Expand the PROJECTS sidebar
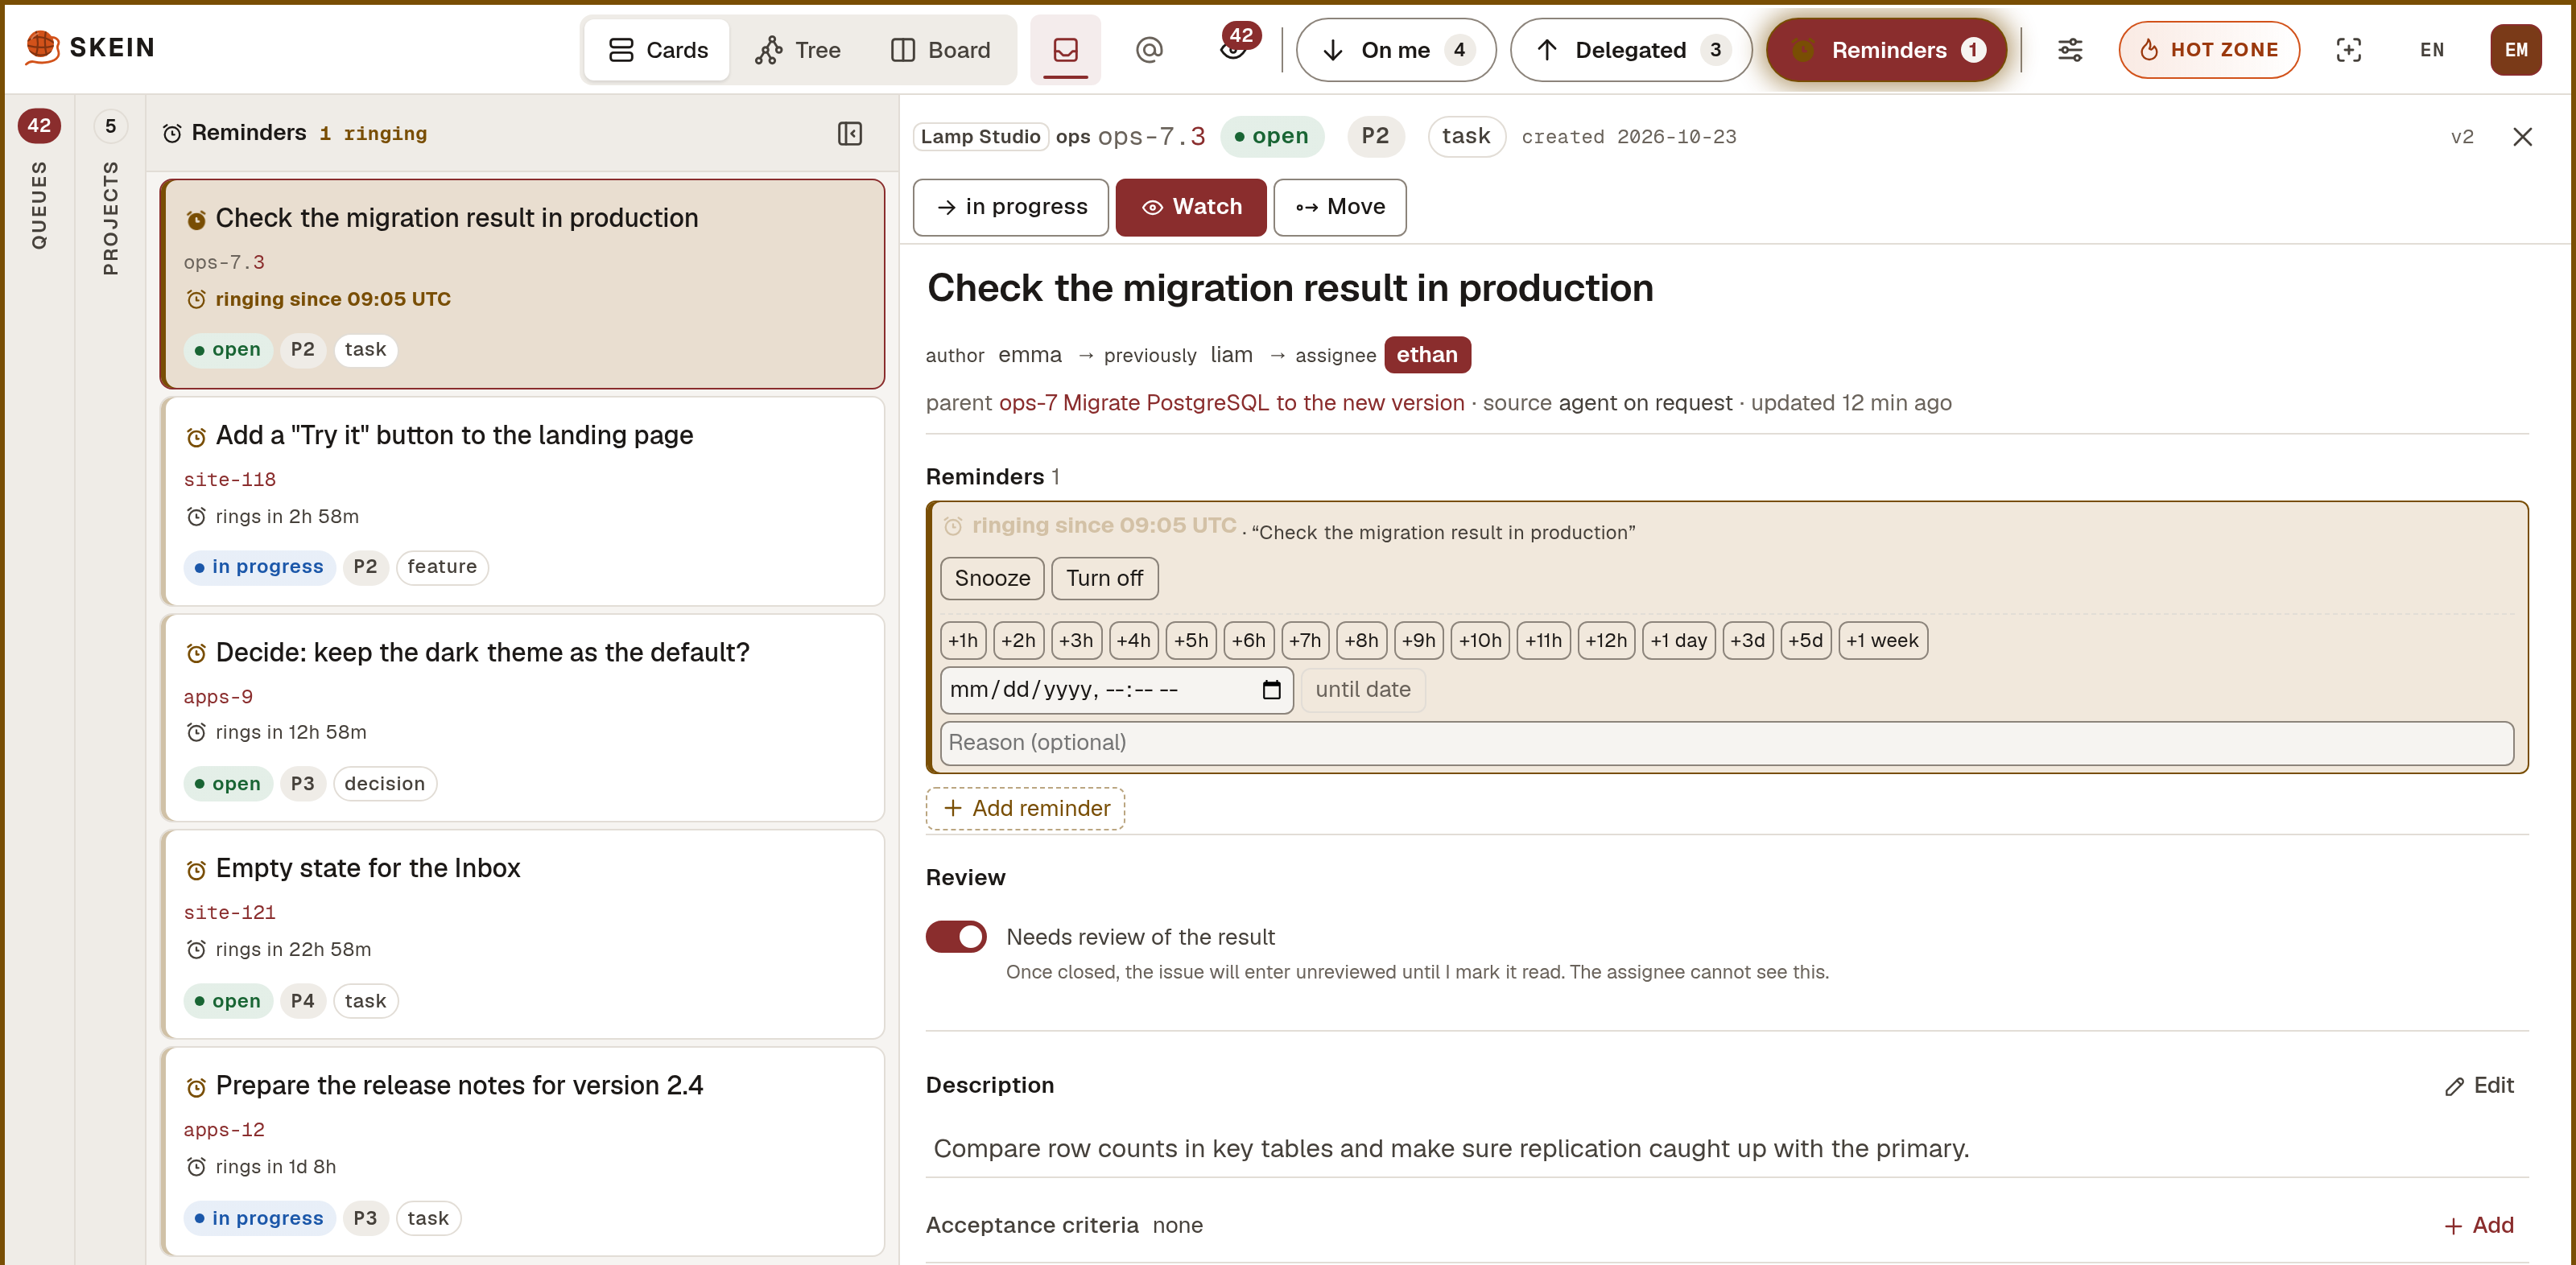Screen dimensions: 2576x1265 [x=111, y=193]
